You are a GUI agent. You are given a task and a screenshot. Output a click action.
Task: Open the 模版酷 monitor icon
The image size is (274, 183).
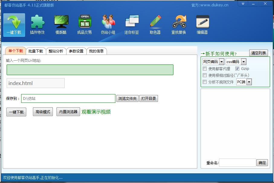[x=61, y=23]
